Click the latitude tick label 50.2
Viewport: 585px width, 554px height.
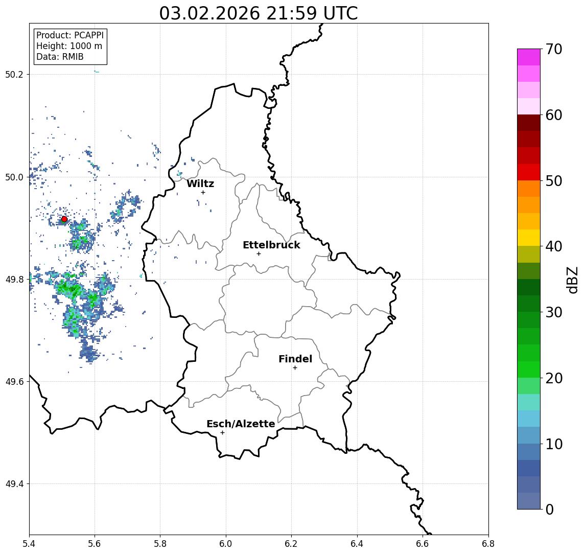tap(14, 74)
